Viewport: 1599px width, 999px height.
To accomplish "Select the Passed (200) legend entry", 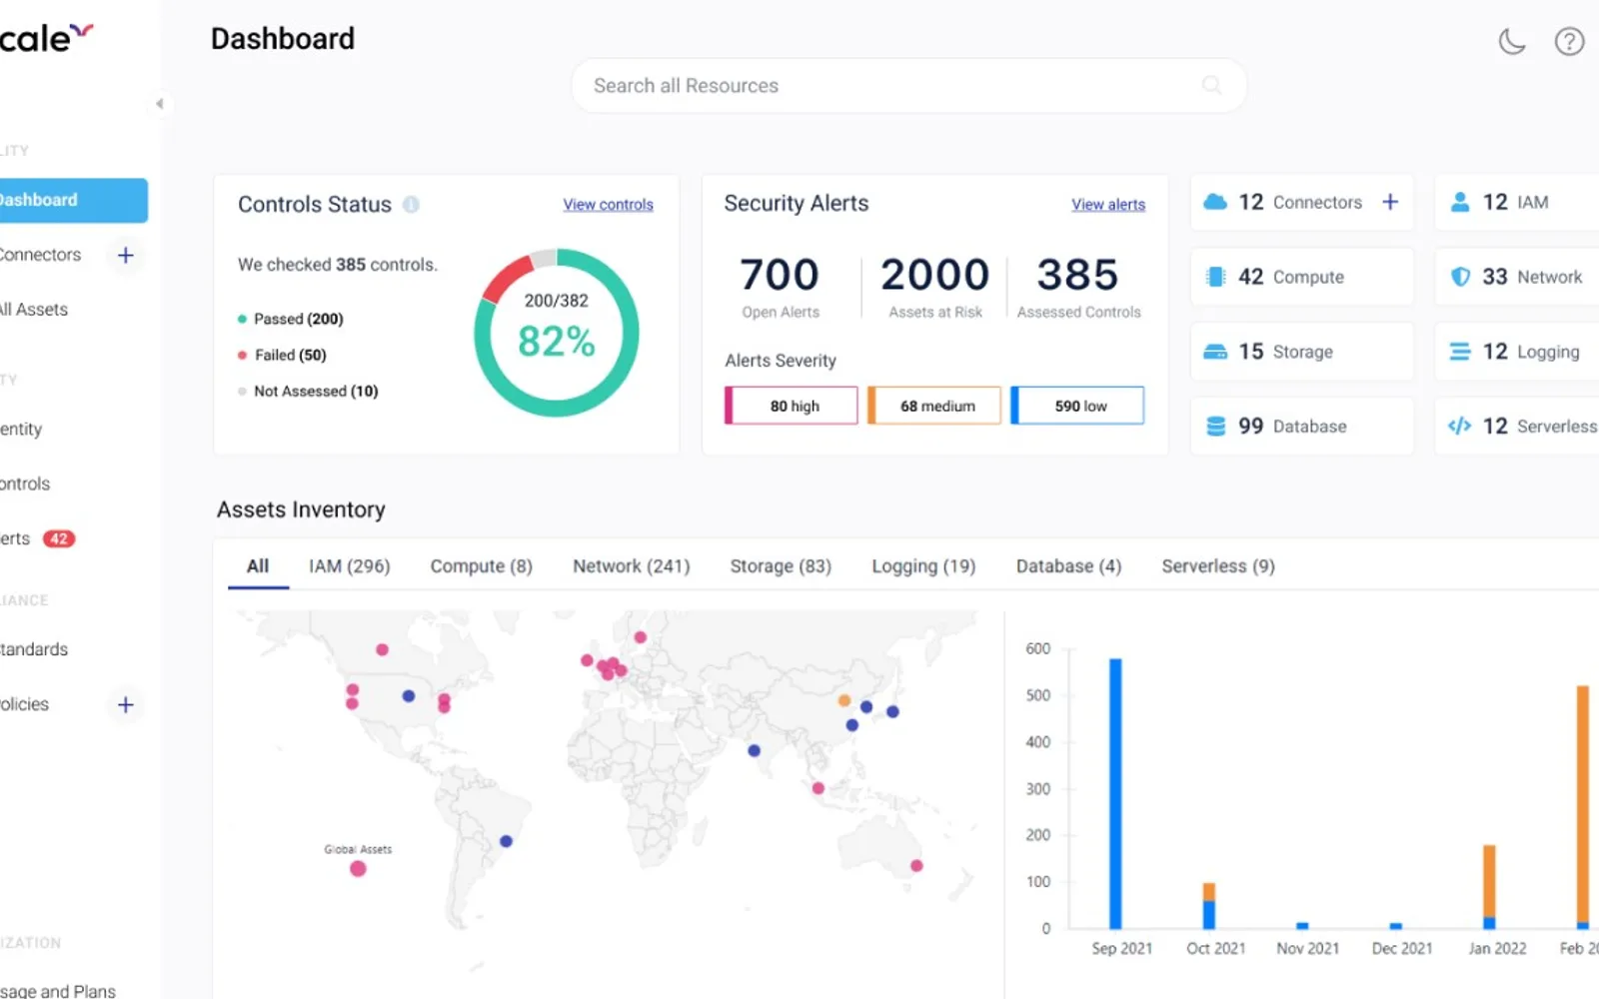I will pyautogui.click(x=291, y=319).
